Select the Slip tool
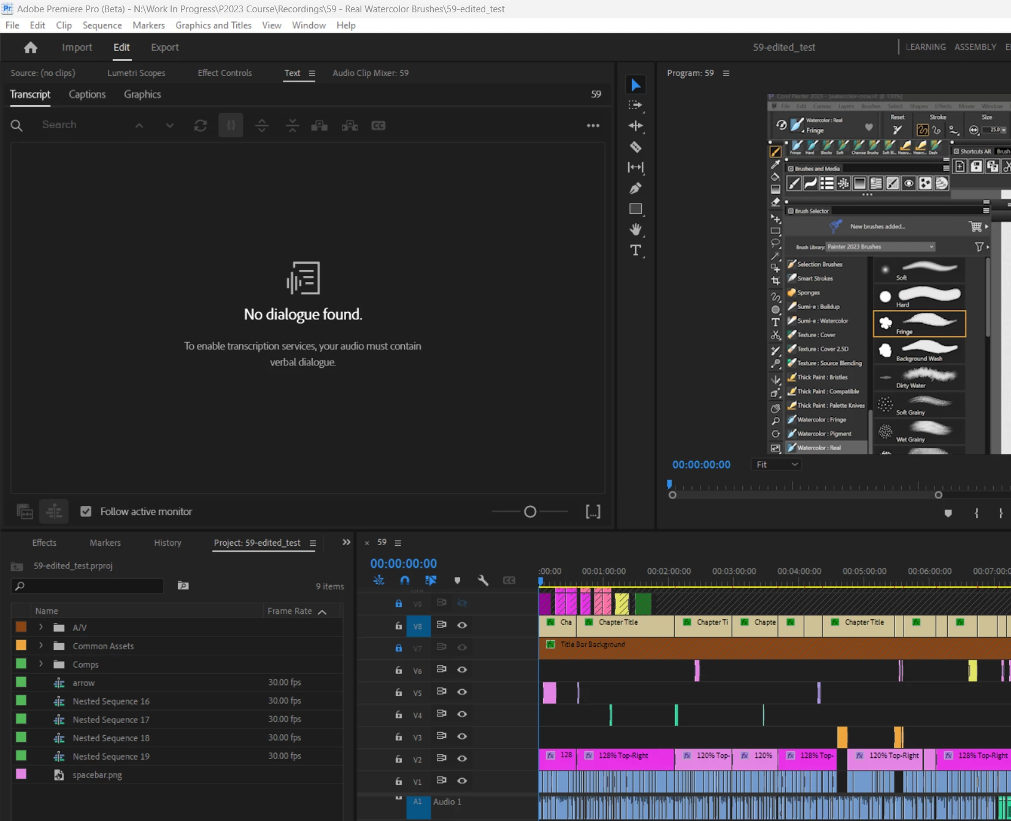The height and width of the screenshot is (821, 1011). pyautogui.click(x=636, y=167)
